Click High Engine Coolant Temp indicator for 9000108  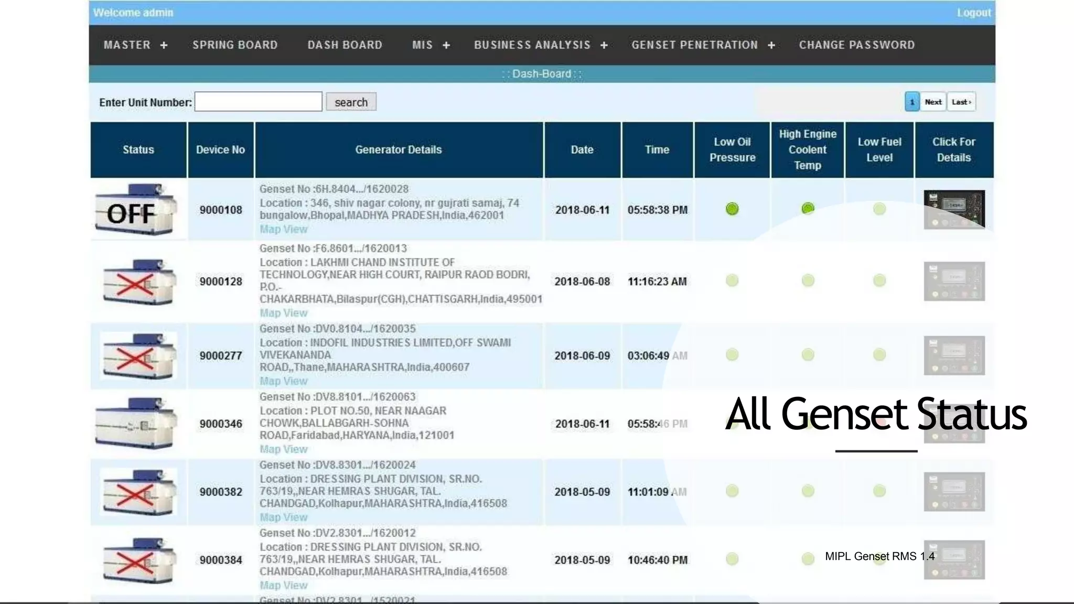[808, 209]
